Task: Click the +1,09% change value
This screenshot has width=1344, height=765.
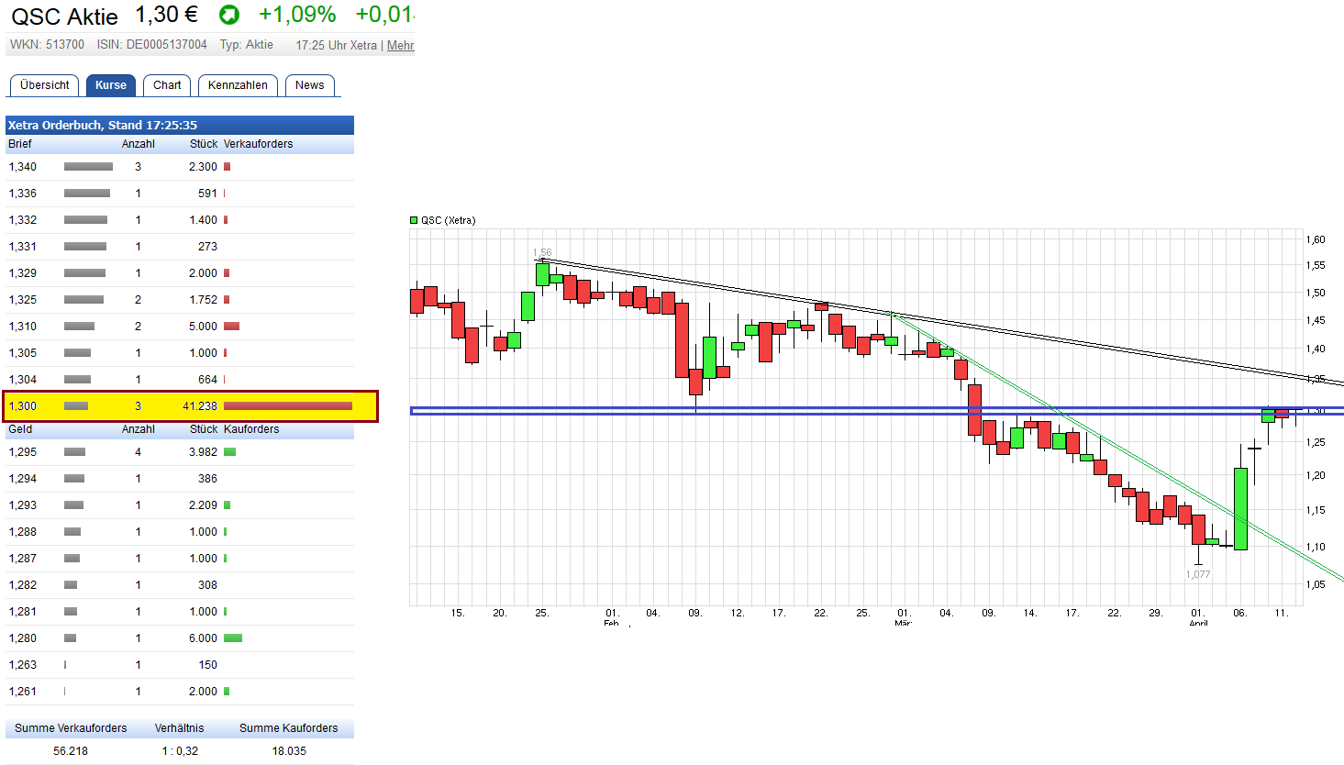Action: point(297,15)
